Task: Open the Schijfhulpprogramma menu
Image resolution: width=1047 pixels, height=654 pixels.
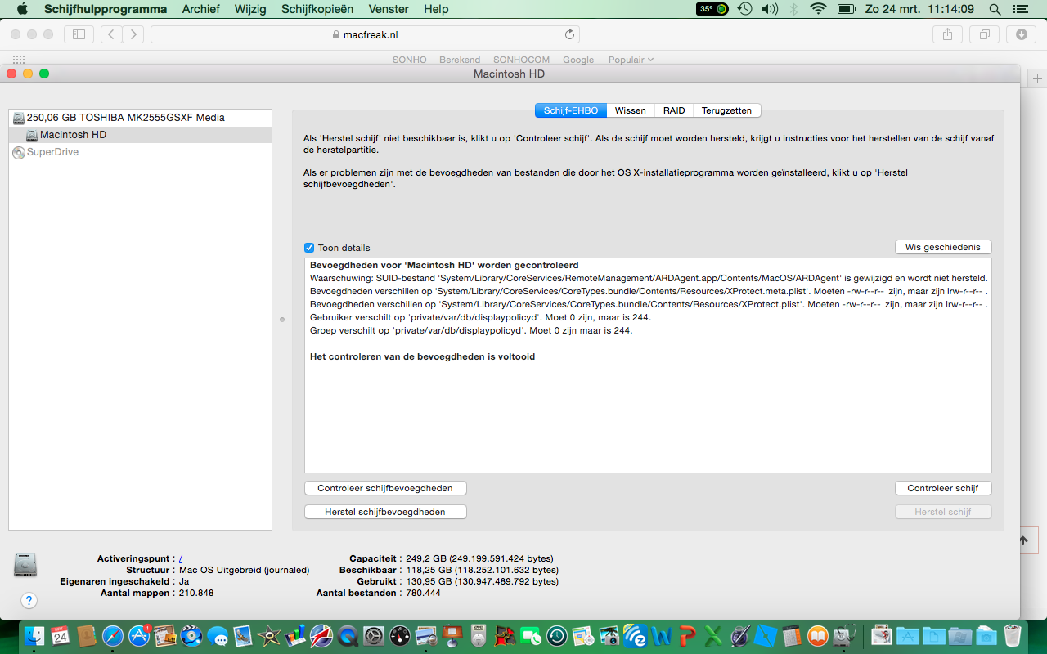Action: [106, 9]
